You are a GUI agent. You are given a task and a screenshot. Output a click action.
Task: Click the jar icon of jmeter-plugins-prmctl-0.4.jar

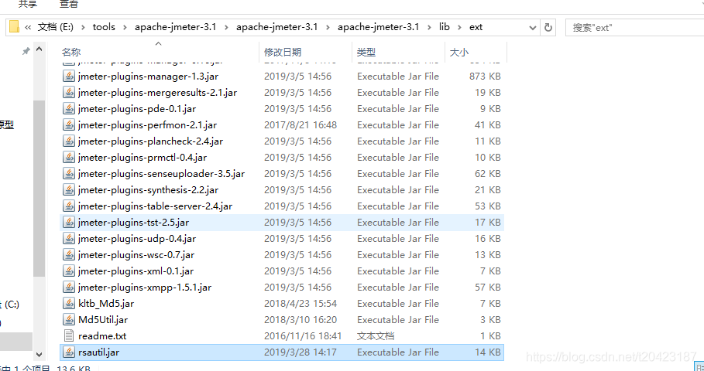69,157
